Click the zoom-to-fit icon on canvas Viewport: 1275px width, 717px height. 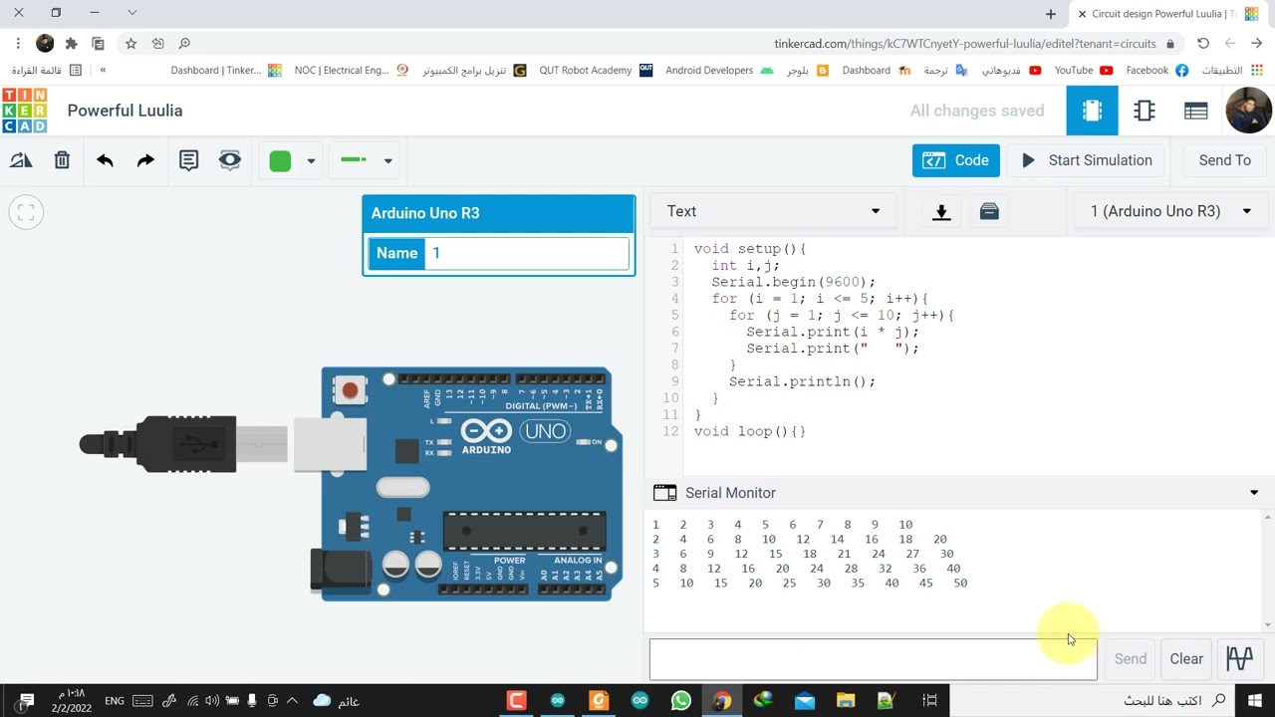click(x=26, y=212)
